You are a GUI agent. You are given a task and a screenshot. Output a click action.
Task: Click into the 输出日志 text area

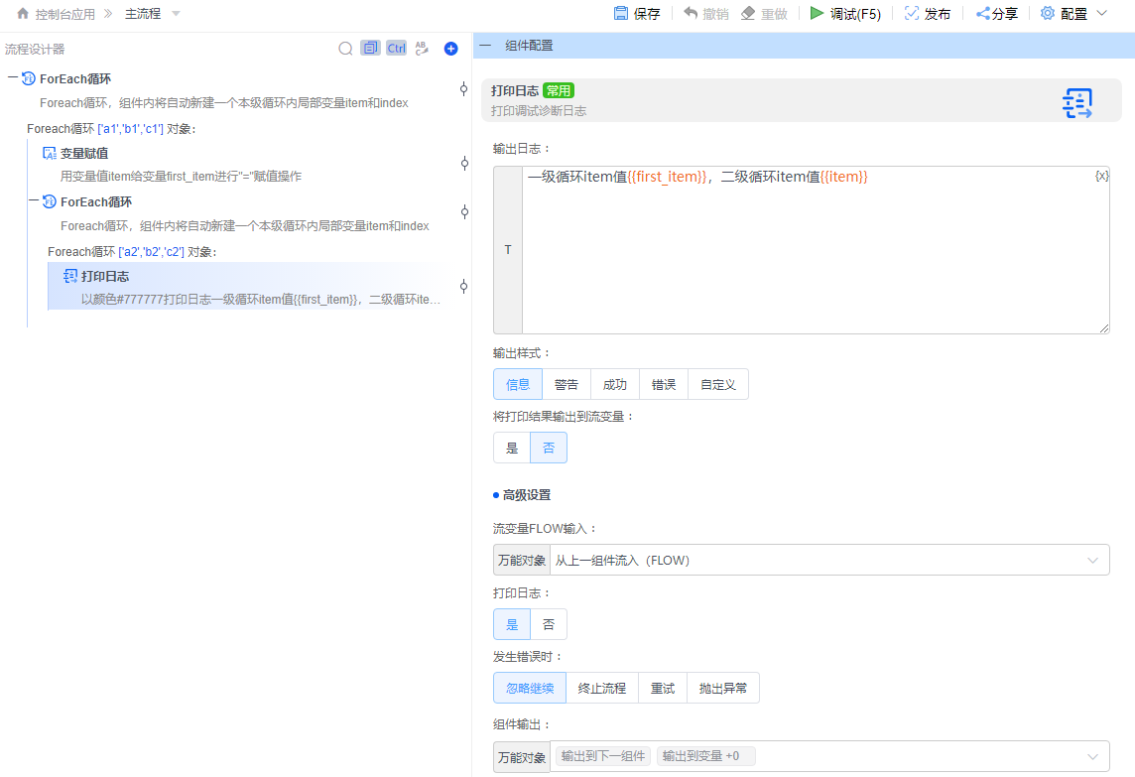click(x=816, y=250)
